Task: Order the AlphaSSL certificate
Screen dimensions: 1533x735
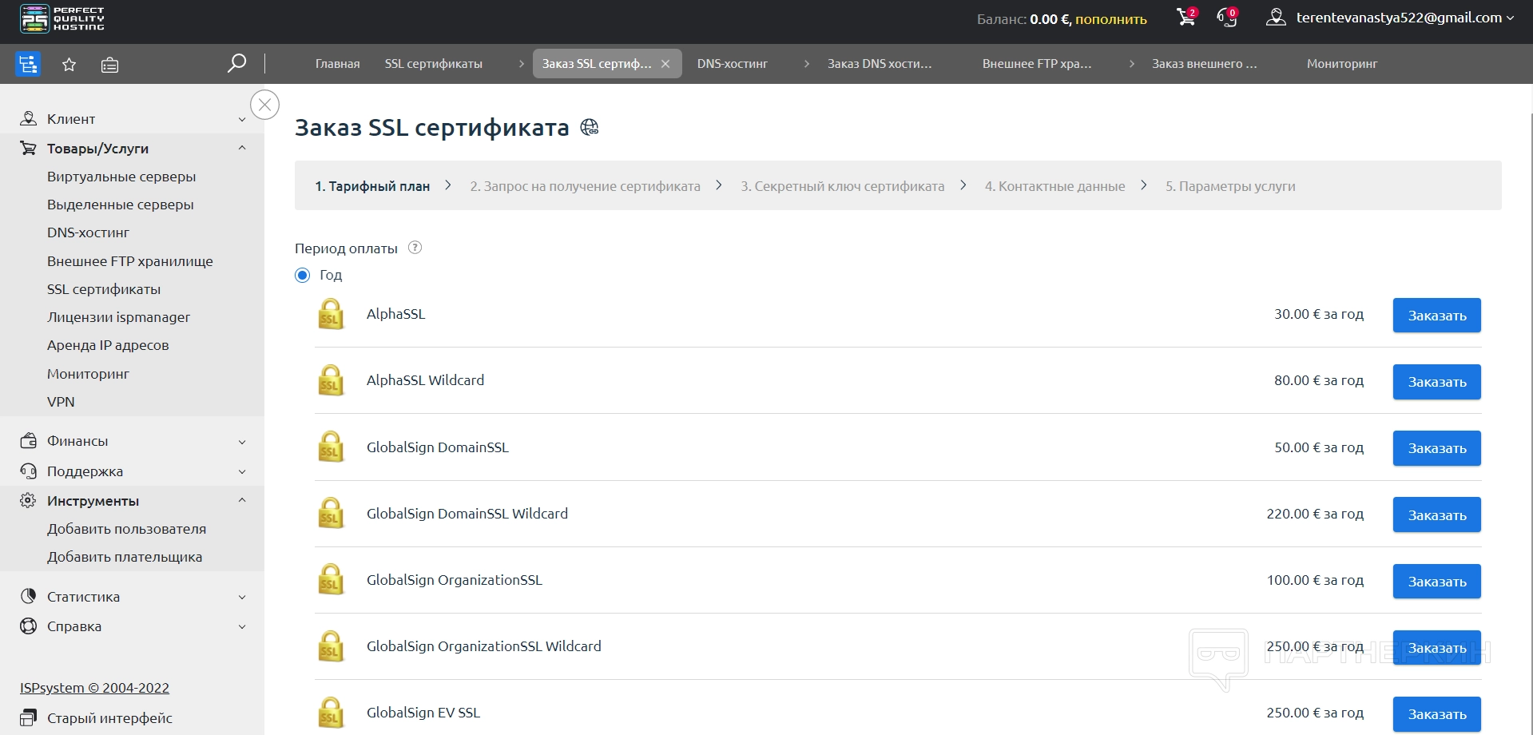Action: click(1436, 316)
